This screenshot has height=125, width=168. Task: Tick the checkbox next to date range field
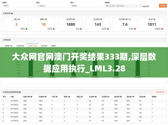pyautogui.click(x=141, y=6)
